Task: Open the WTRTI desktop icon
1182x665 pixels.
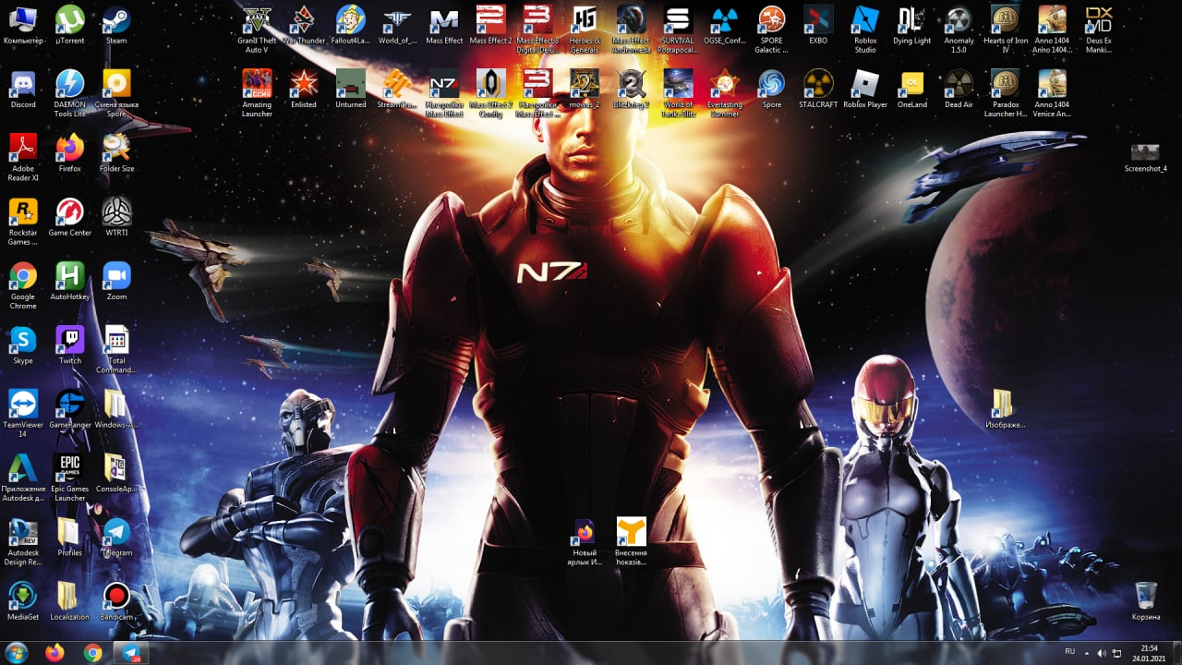Action: click(116, 217)
